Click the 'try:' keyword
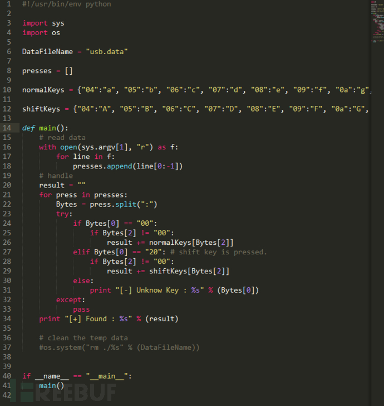Screen dimensions: 384x406 click(65, 214)
